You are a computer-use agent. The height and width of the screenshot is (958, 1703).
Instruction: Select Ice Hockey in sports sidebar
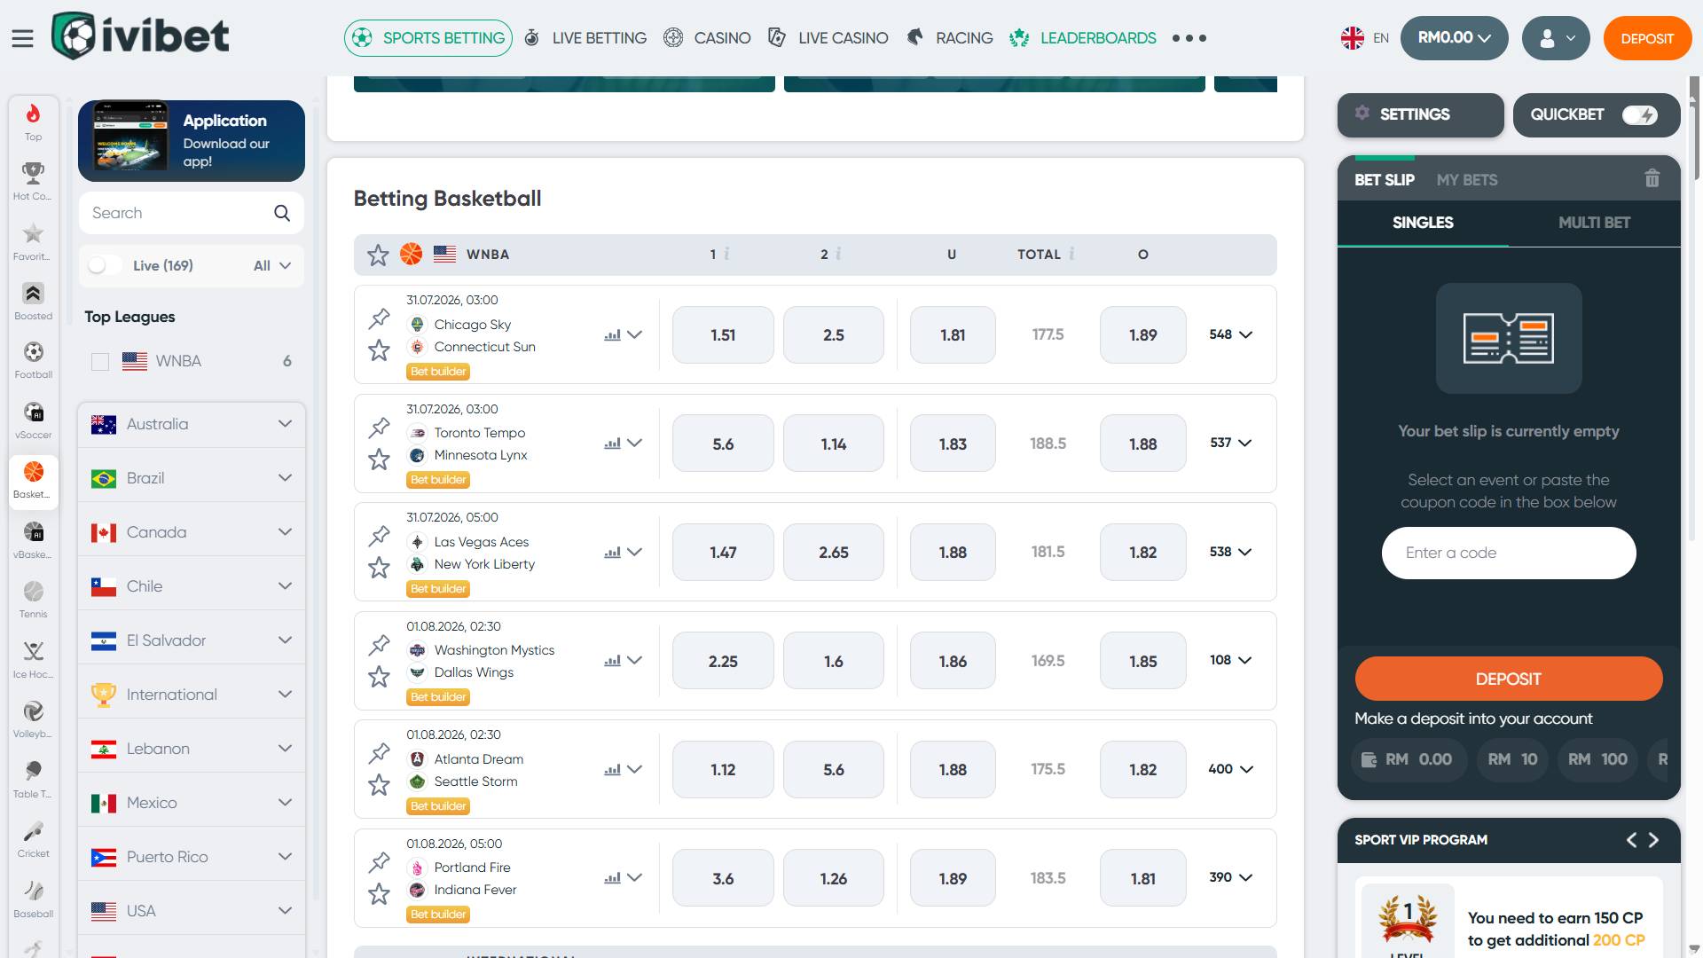click(34, 660)
